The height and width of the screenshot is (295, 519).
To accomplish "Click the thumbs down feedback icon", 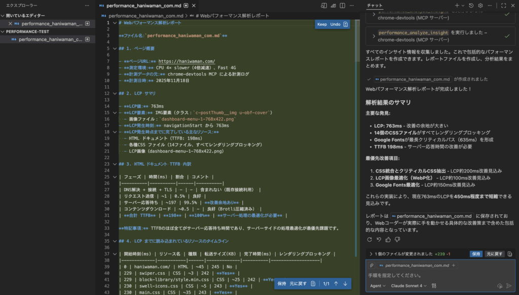I will tap(397, 239).
